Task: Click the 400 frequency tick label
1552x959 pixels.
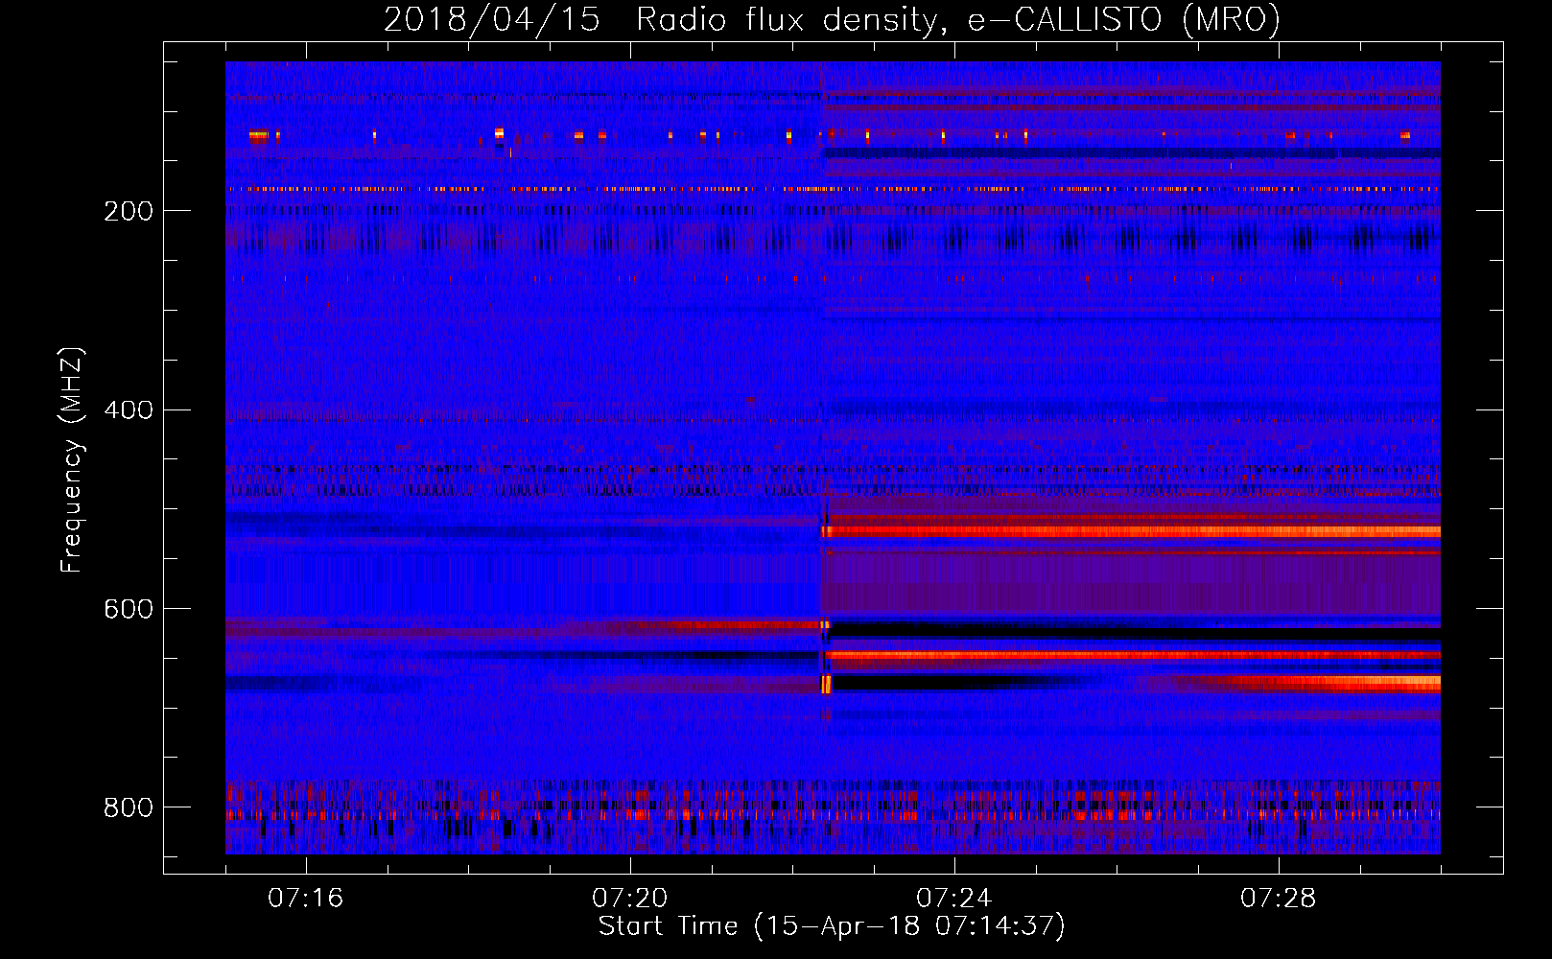Action: point(129,410)
